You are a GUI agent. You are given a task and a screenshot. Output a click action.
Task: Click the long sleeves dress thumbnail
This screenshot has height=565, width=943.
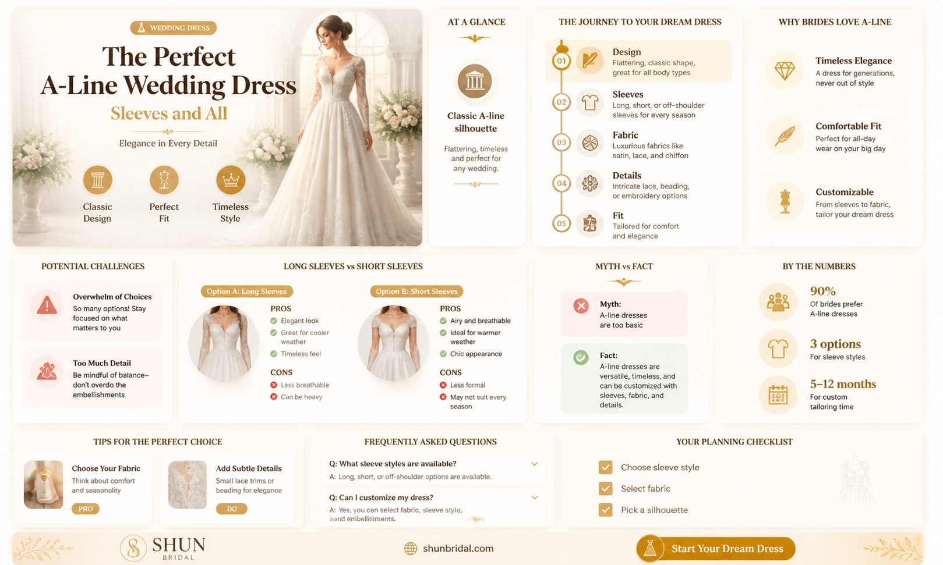click(x=224, y=344)
